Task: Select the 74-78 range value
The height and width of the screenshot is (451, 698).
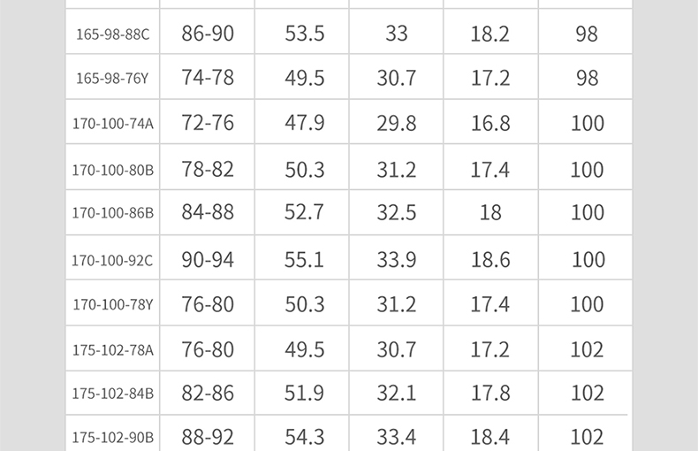Action: pos(208,78)
